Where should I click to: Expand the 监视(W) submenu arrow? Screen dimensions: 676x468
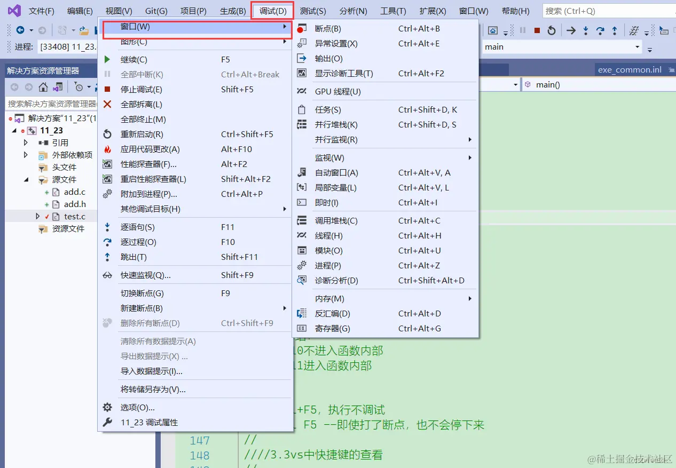point(469,157)
